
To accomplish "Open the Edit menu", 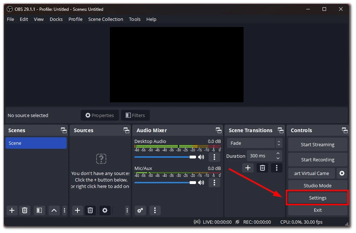I will 24,19.
